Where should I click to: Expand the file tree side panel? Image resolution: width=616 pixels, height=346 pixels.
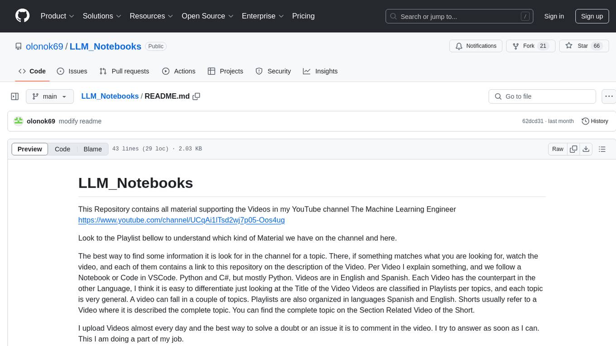coord(15,96)
